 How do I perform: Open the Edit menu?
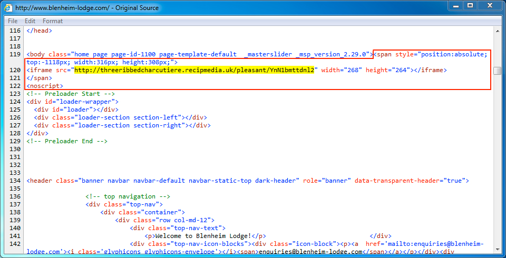click(x=30, y=21)
